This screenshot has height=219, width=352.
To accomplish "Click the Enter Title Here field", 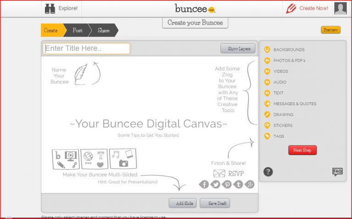I will 87,48.
